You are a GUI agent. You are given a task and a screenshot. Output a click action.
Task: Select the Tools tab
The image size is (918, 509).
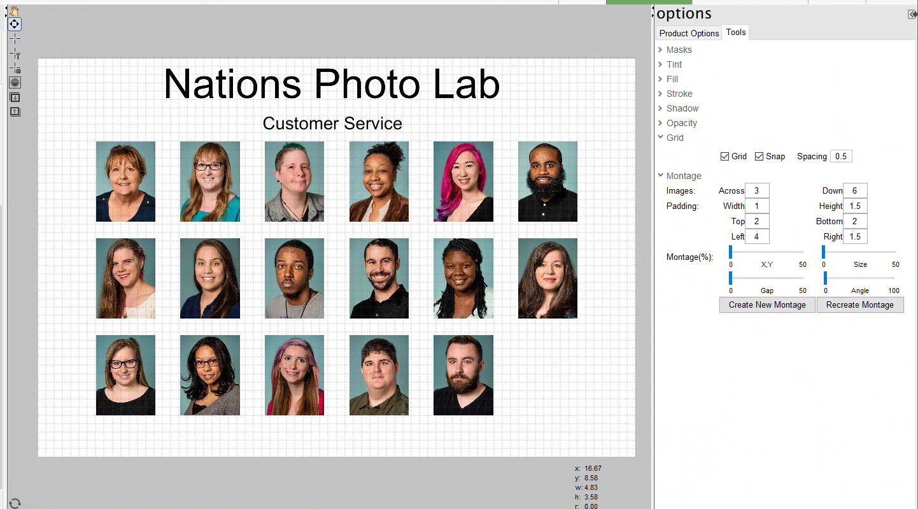tap(736, 32)
